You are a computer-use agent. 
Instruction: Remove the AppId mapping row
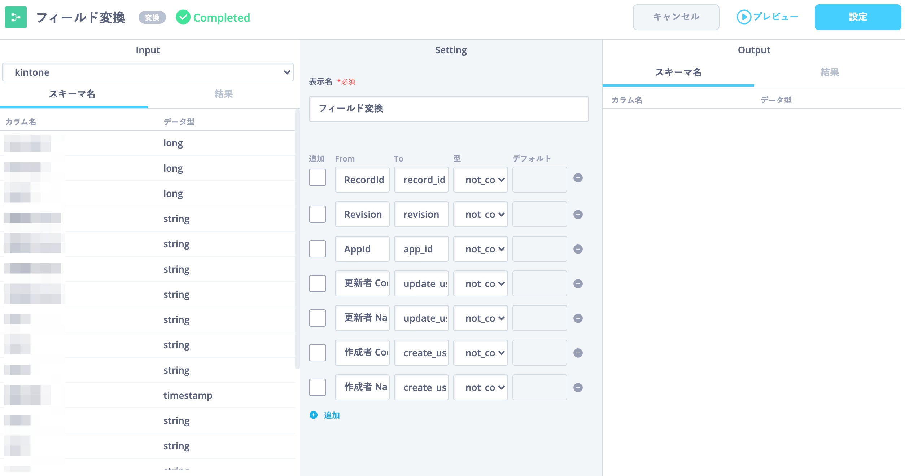click(578, 249)
